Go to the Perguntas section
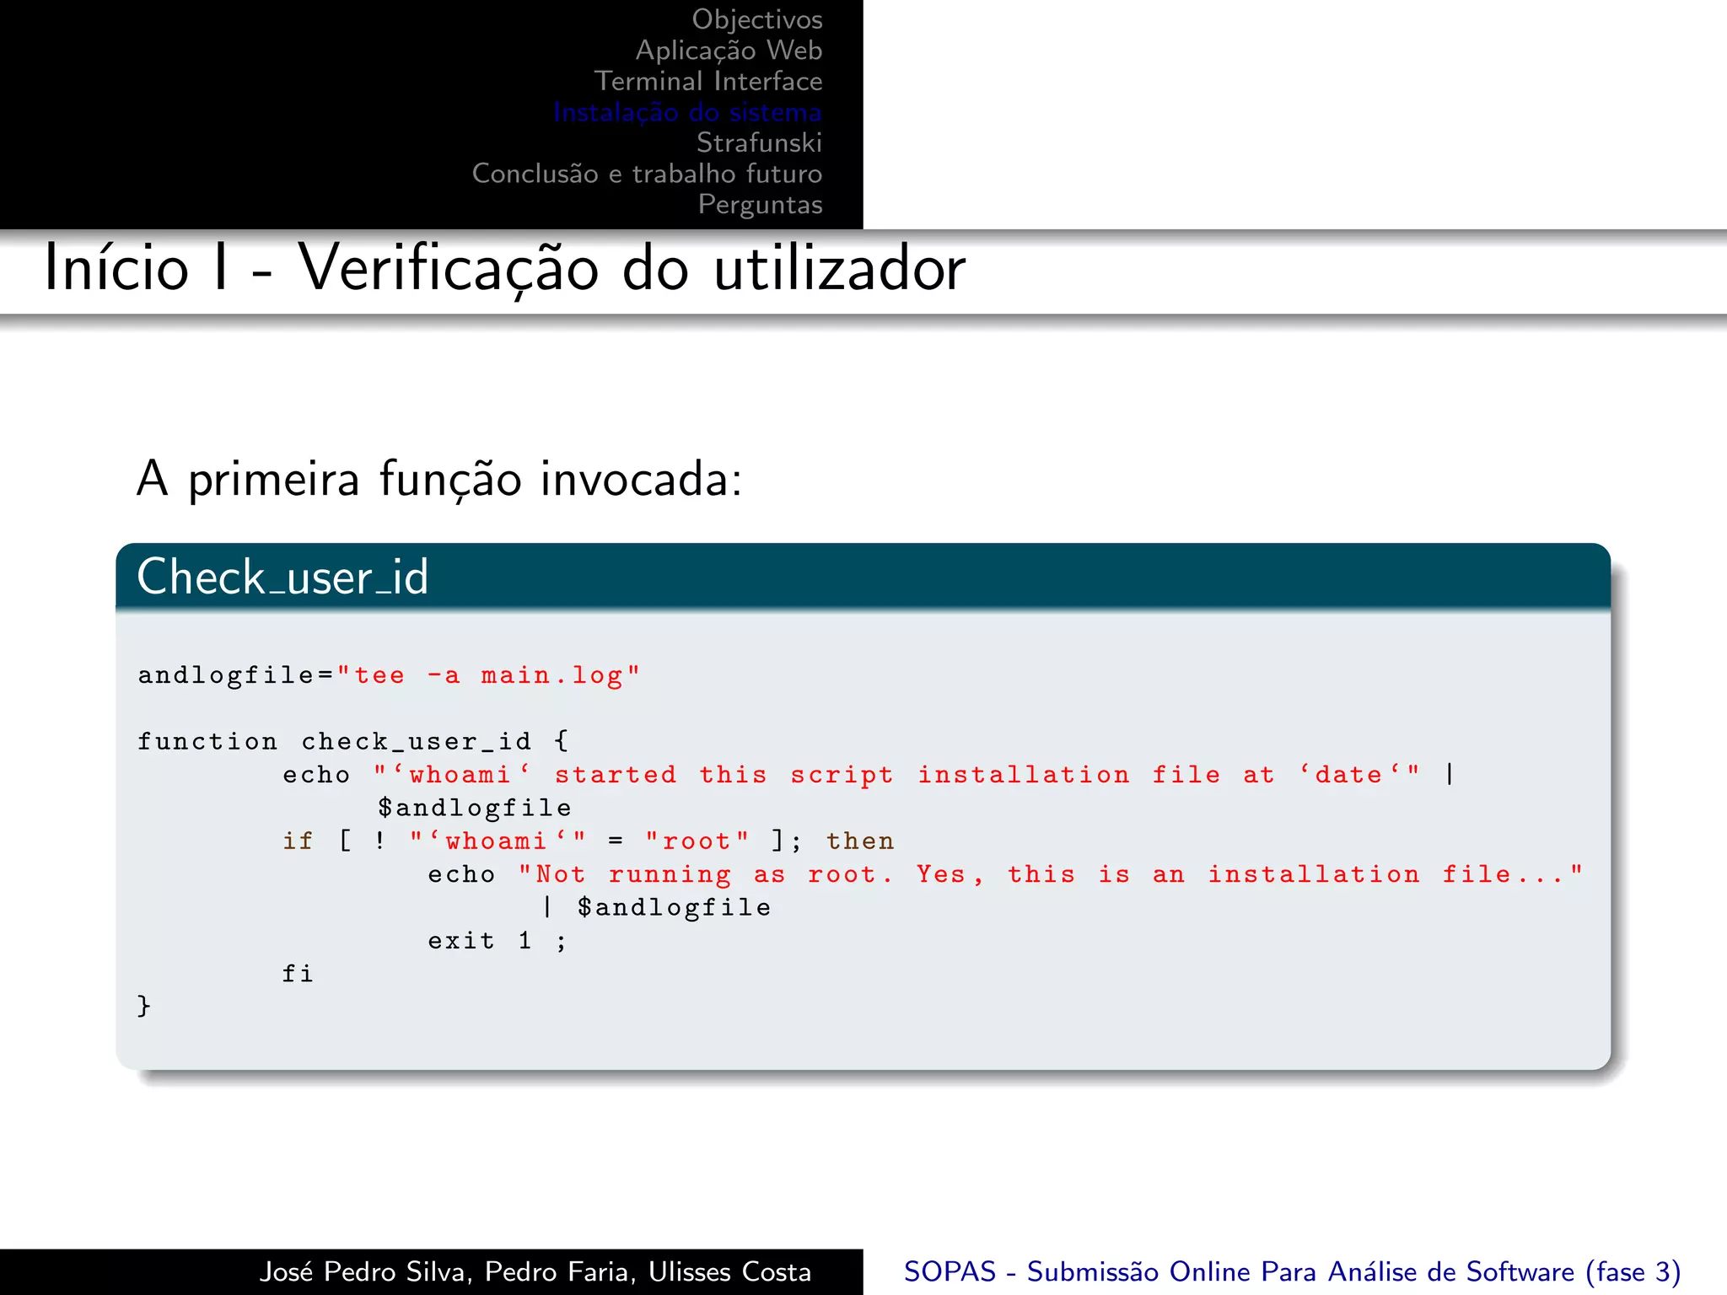The height and width of the screenshot is (1295, 1727). pyautogui.click(x=760, y=205)
